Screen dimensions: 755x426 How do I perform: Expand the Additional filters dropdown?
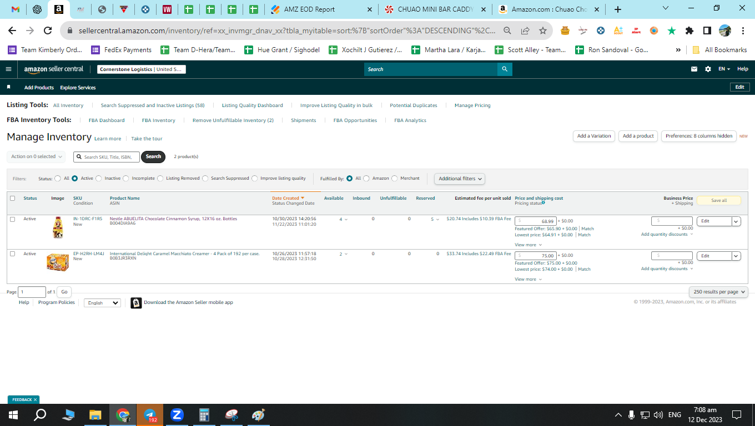(x=460, y=179)
